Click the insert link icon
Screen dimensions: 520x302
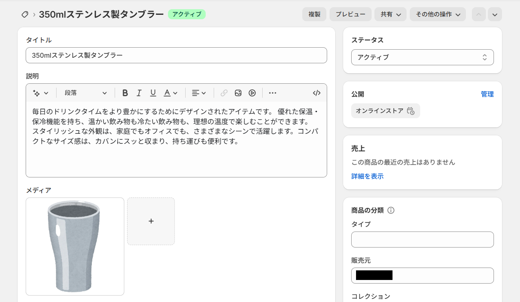(224, 93)
